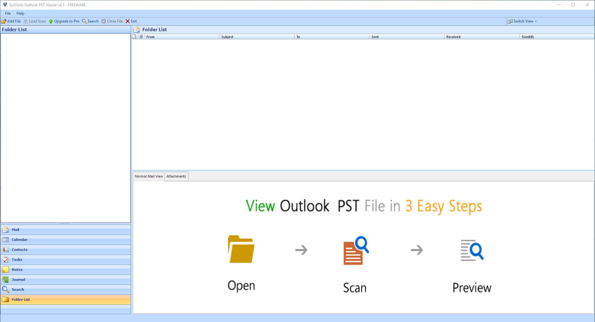Open the File menu
The height and width of the screenshot is (322, 595).
click(x=8, y=13)
